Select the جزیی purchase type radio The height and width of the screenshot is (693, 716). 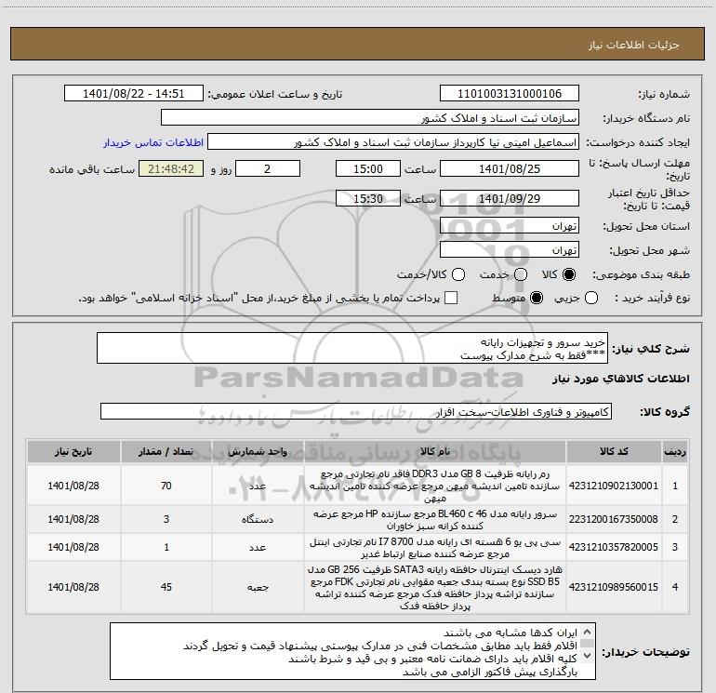point(591,298)
